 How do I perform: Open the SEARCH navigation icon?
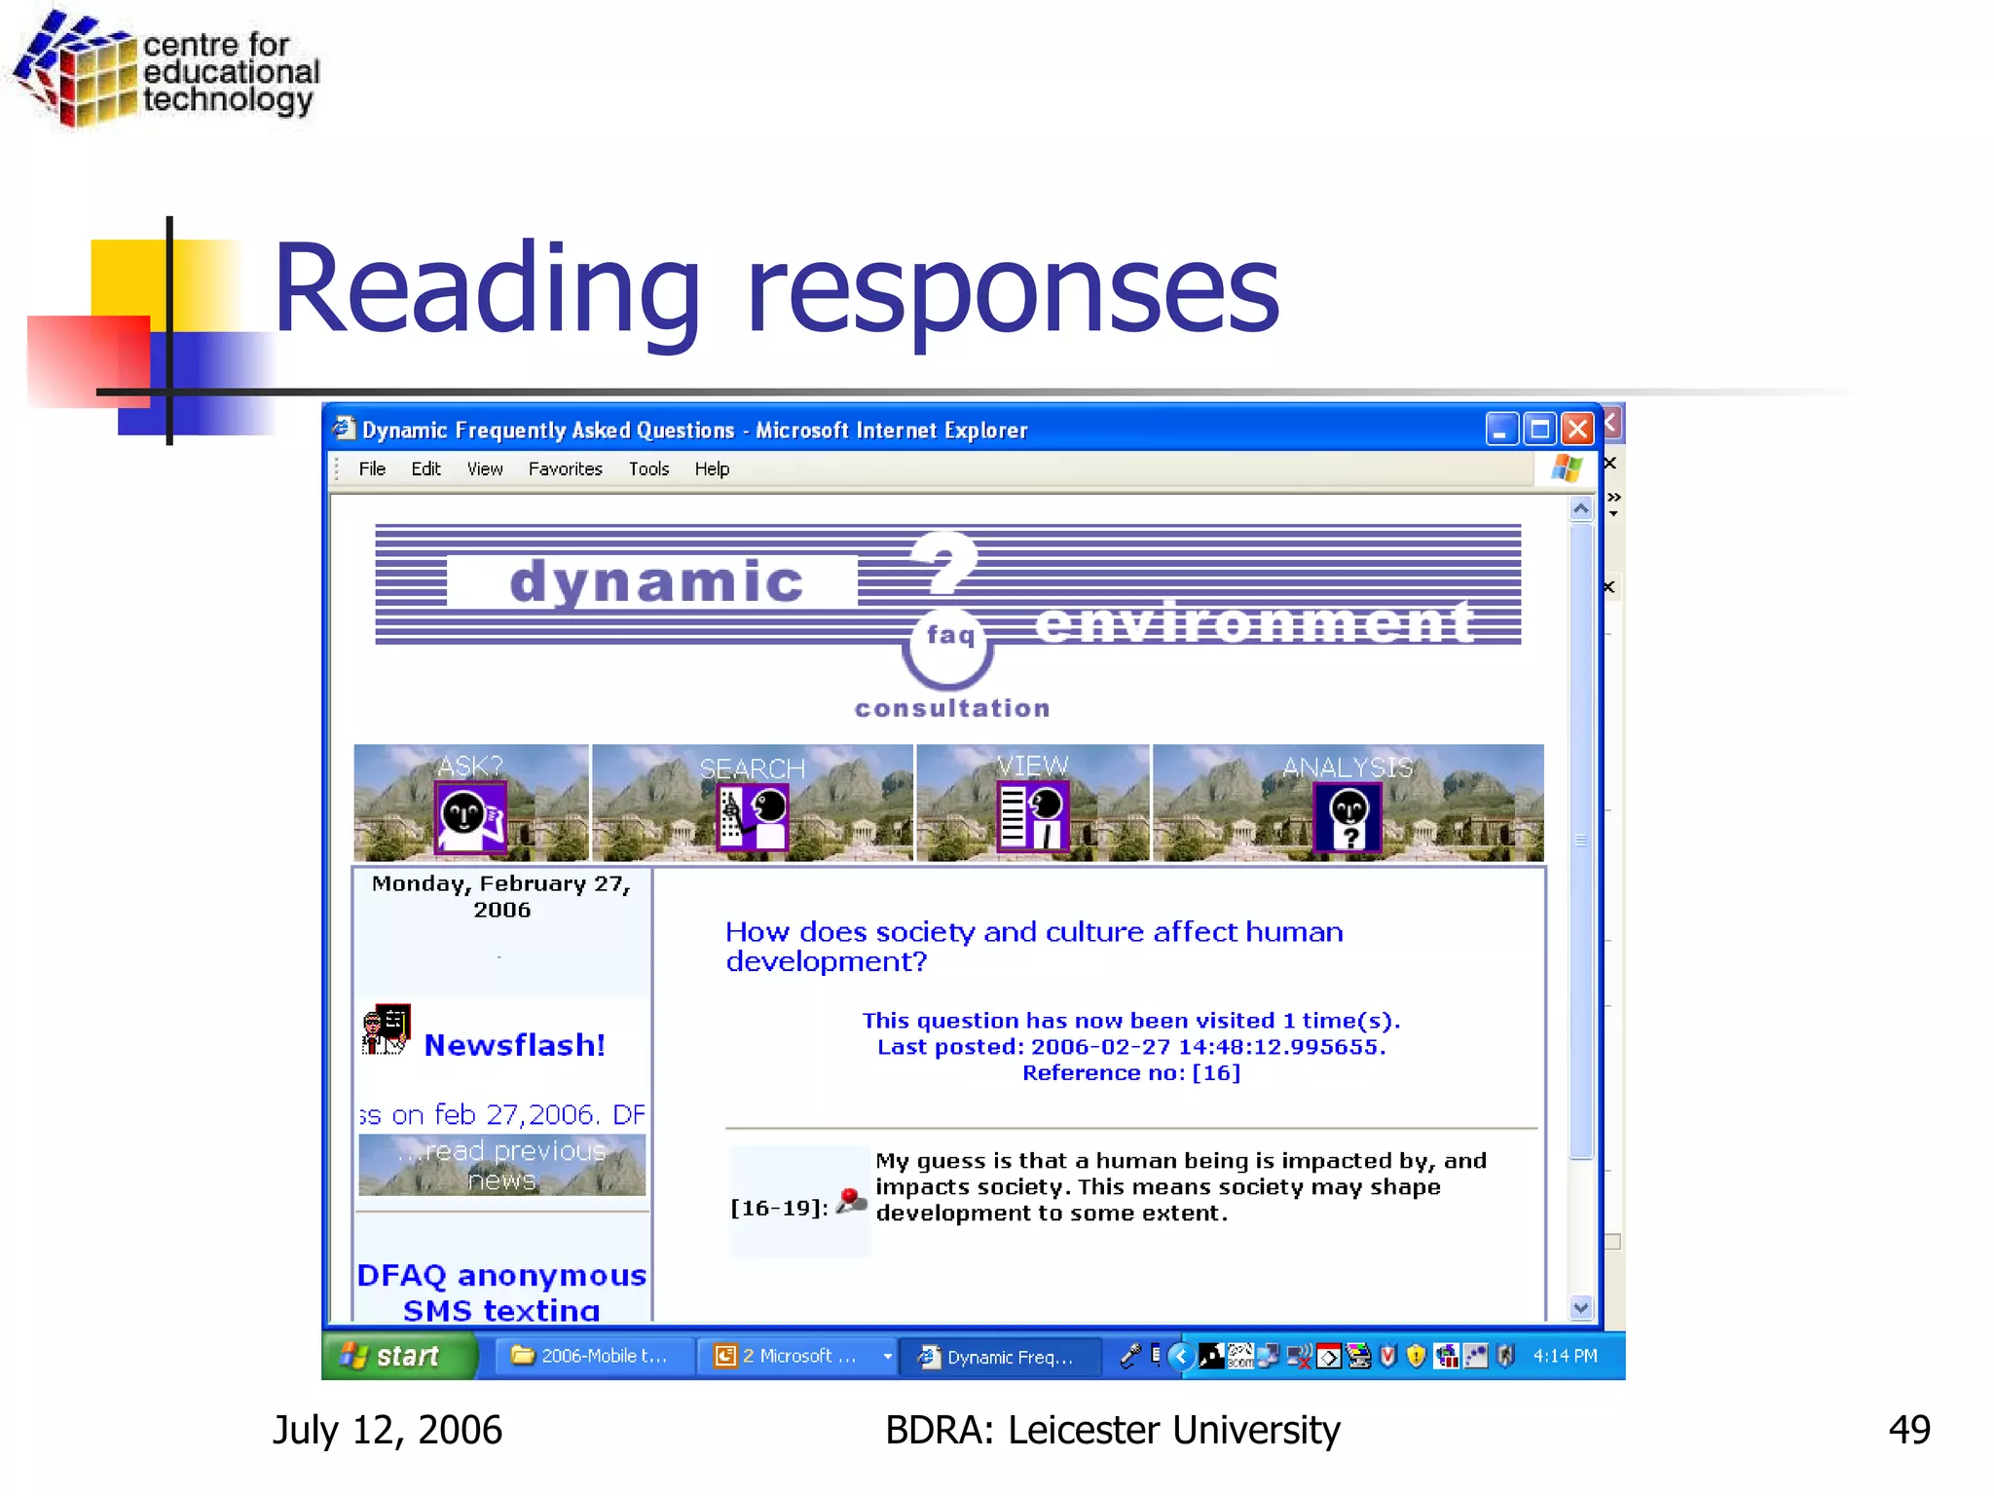753,817
